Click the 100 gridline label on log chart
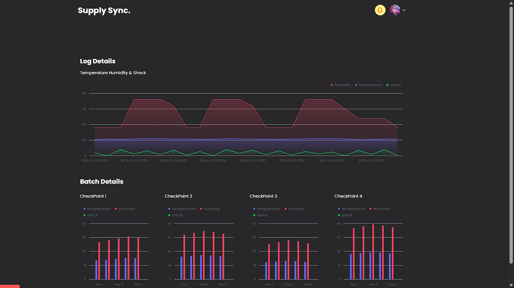Viewport: 514px width, 288px height. click(x=84, y=93)
